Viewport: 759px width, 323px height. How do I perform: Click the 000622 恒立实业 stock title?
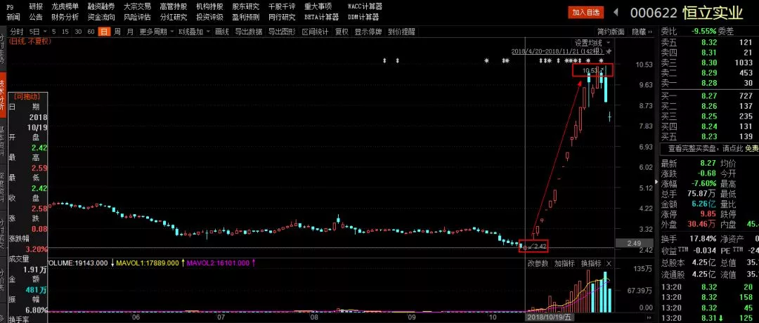(686, 13)
